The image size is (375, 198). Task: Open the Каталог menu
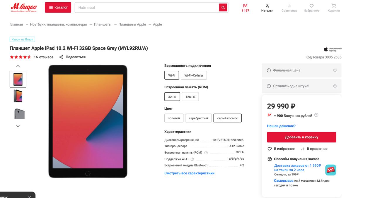tap(58, 8)
